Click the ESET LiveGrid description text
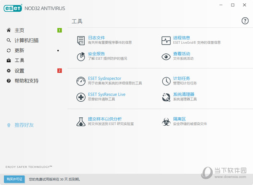253x185 pixels. point(197,42)
